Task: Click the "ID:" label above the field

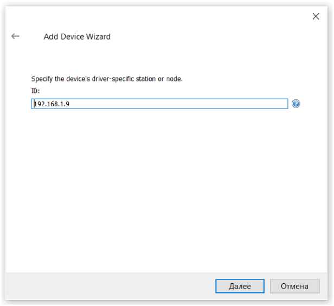Action: 36,91
